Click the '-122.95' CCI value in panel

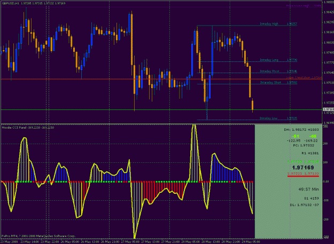point(293,140)
